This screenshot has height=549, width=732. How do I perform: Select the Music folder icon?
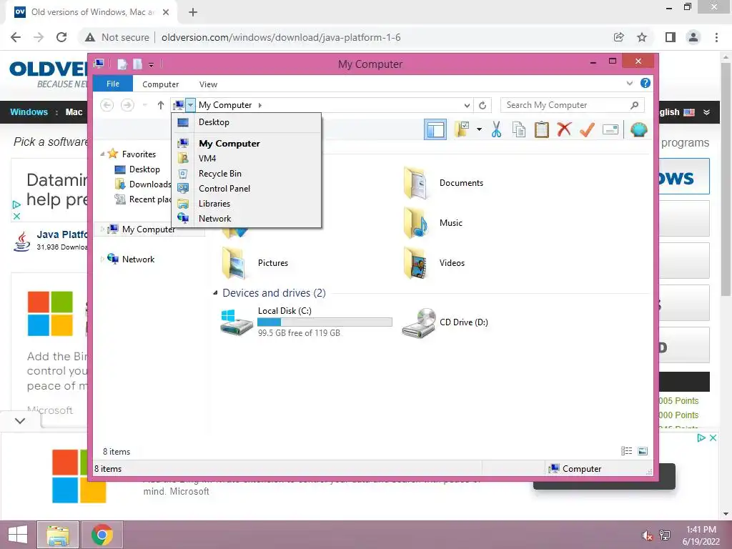point(415,223)
